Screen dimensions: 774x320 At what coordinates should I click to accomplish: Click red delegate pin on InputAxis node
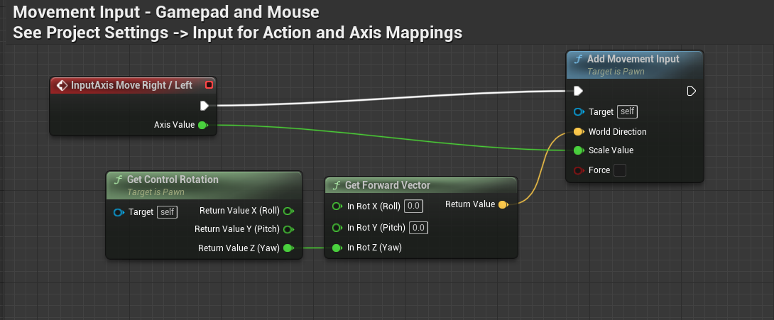tap(209, 85)
